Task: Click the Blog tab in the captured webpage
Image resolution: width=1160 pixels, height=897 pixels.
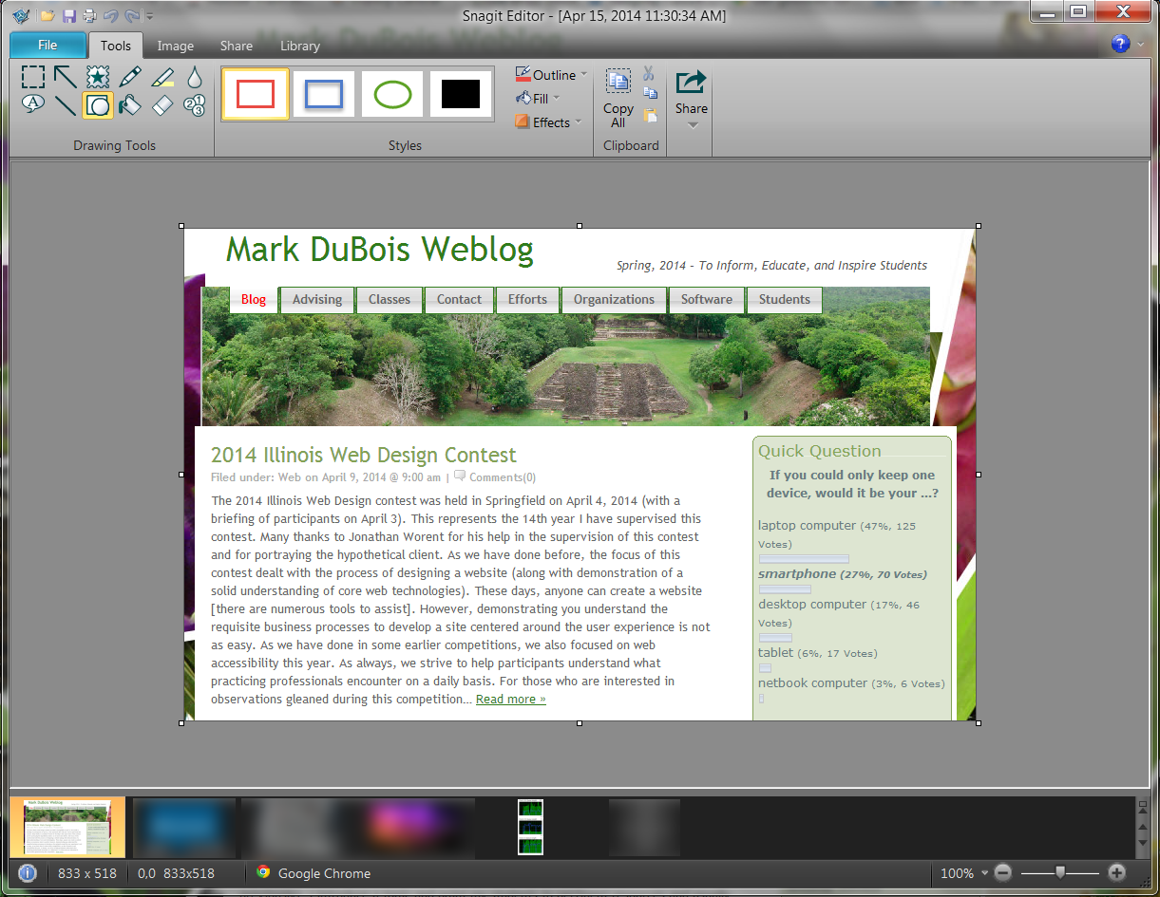Action: 254,300
